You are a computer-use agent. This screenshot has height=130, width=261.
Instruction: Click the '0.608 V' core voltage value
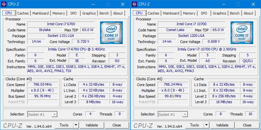tap(214, 41)
